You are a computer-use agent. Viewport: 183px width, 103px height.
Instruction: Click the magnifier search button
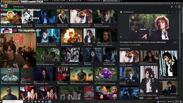tap(64, 7)
